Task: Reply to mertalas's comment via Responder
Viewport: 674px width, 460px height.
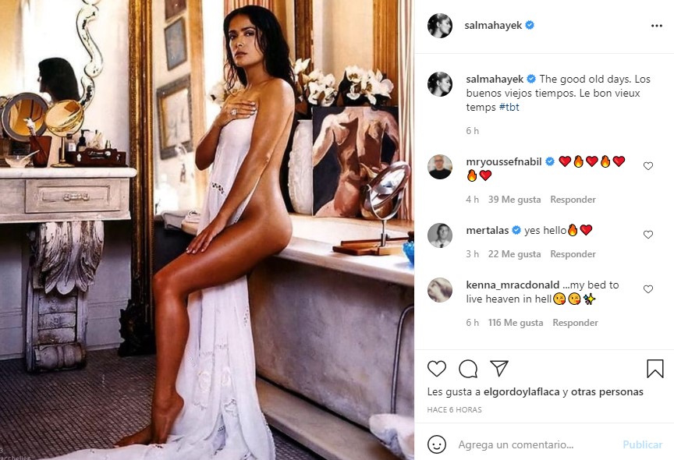Action: pyautogui.click(x=573, y=254)
